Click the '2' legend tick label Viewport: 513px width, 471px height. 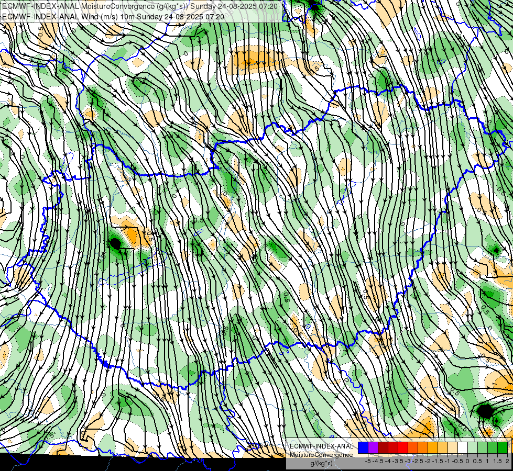point(507,461)
